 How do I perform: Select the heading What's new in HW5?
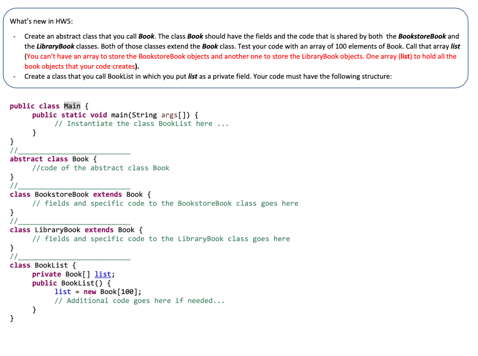pos(42,21)
